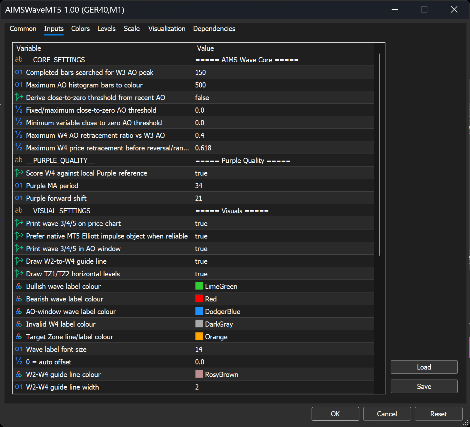Click the Save button

pos(424,386)
